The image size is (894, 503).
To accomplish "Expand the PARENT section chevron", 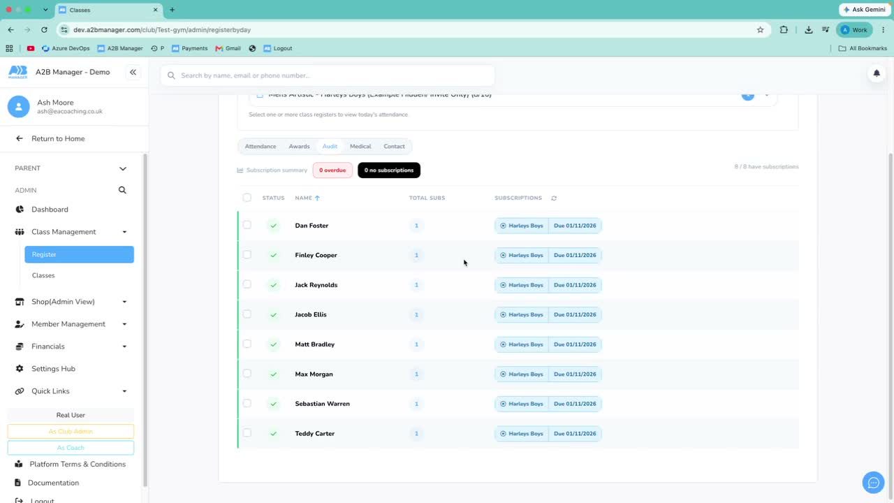I will 123,168.
